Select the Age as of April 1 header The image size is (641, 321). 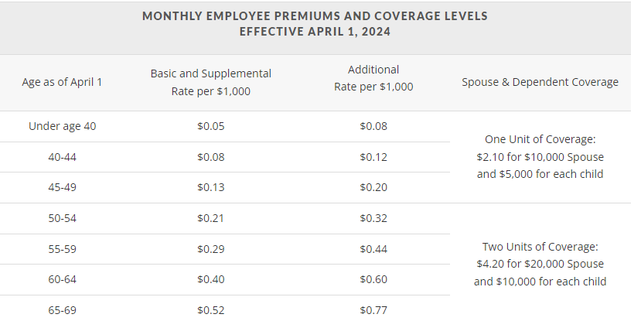pyautogui.click(x=63, y=81)
